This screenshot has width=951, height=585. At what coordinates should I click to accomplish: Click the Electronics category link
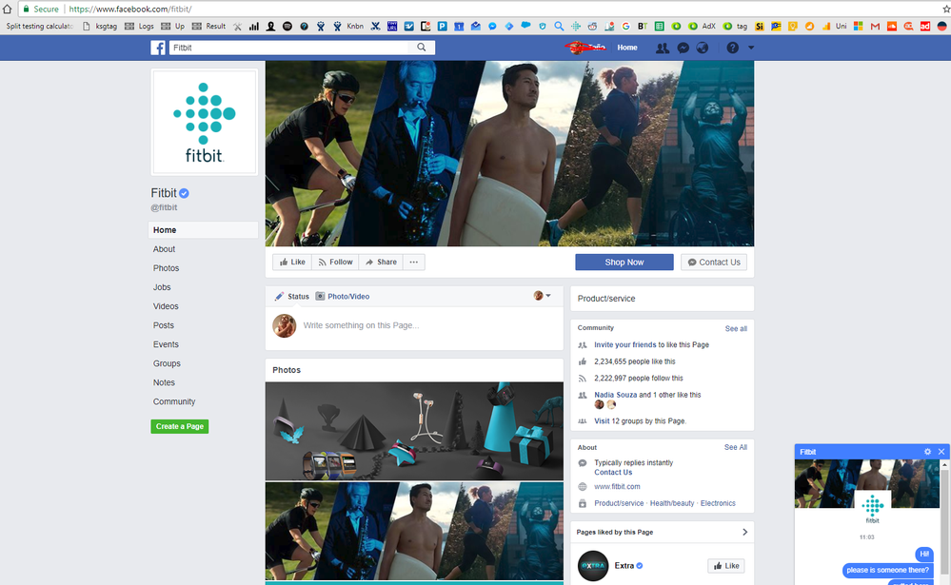point(718,503)
